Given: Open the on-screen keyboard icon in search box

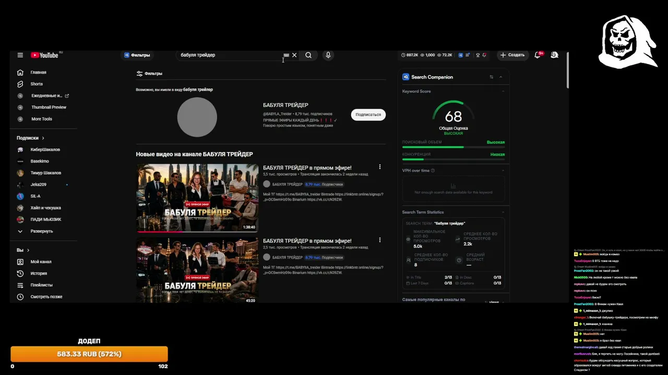Looking at the screenshot, I should coord(286,55).
